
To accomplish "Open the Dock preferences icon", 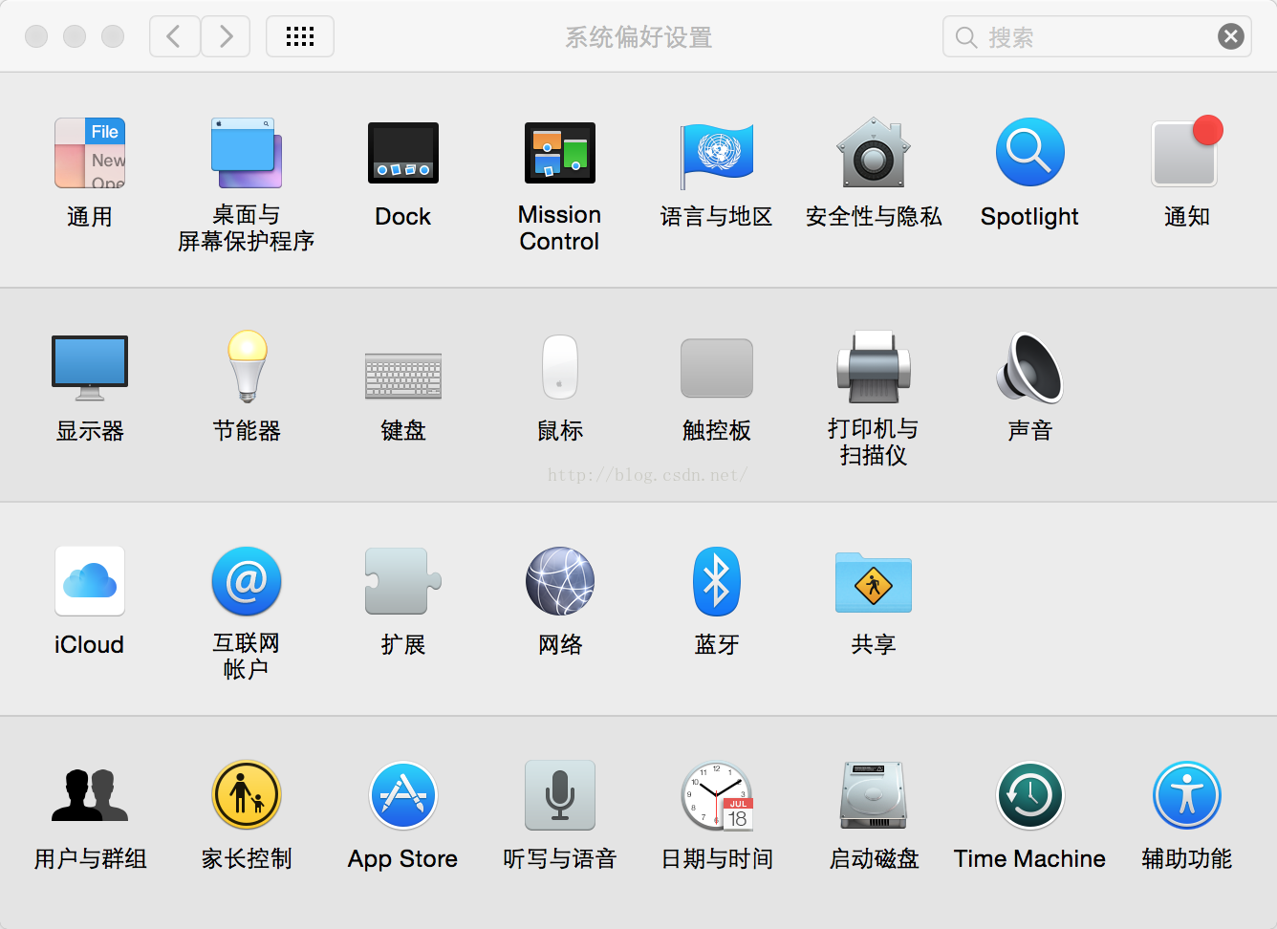I will (x=403, y=153).
